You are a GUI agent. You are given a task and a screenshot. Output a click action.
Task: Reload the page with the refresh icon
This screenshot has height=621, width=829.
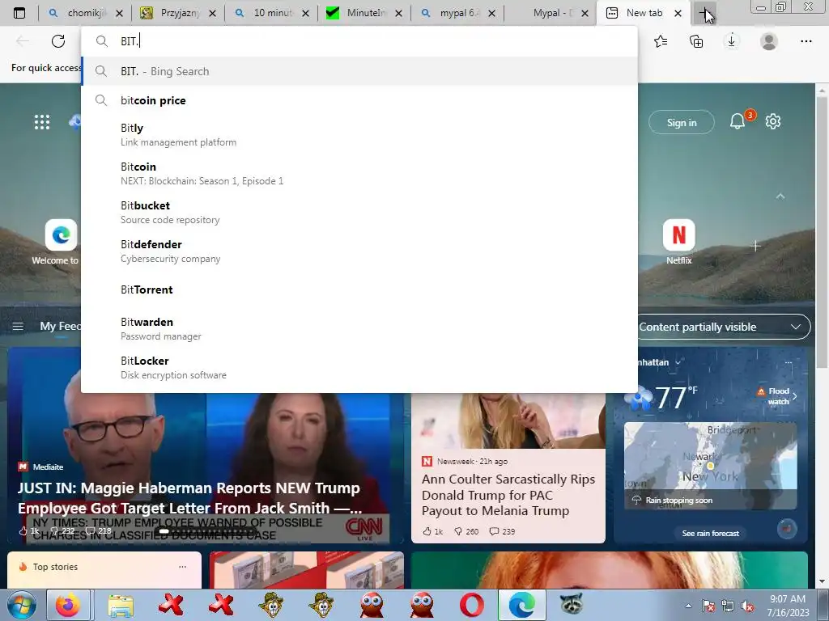point(58,41)
